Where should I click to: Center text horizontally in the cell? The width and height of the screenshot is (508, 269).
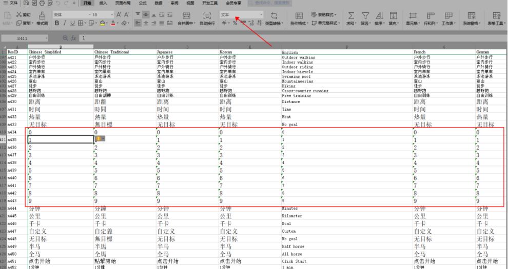click(146, 23)
